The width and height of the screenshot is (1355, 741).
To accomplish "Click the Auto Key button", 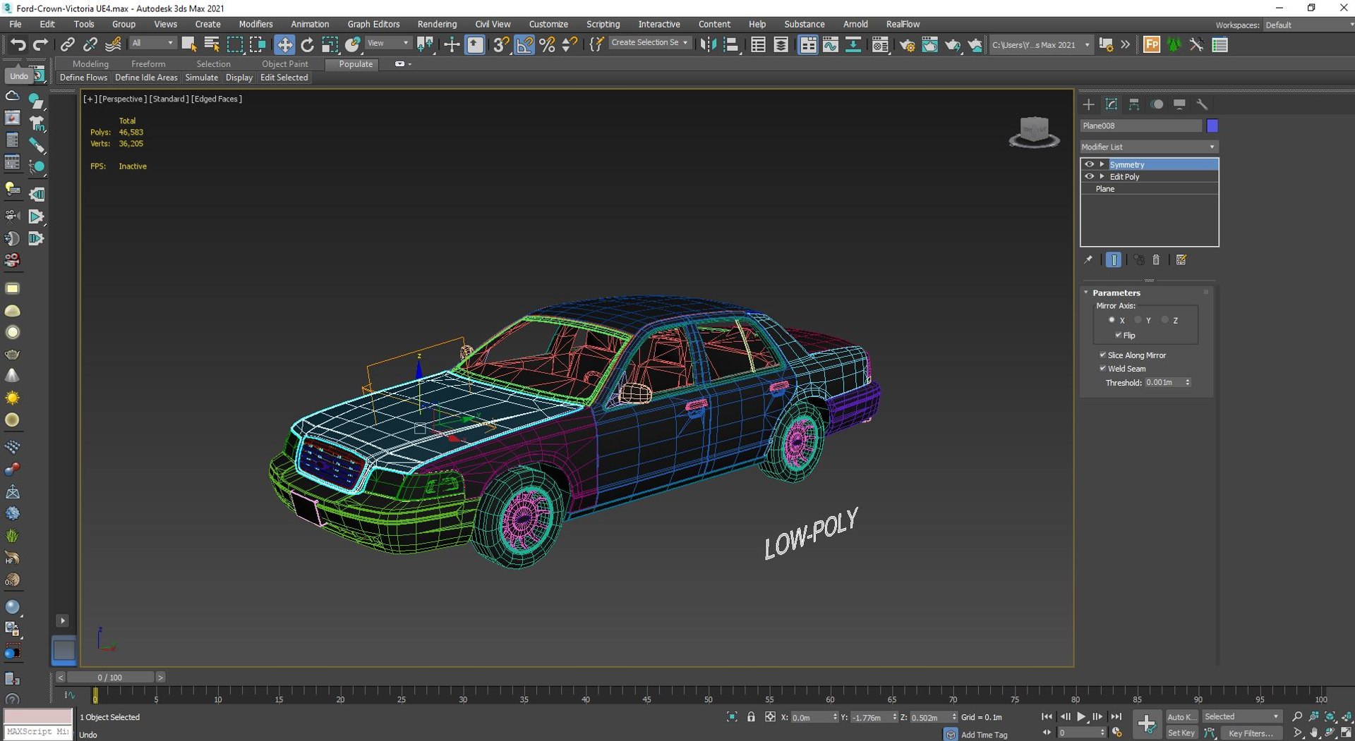I will [1181, 717].
